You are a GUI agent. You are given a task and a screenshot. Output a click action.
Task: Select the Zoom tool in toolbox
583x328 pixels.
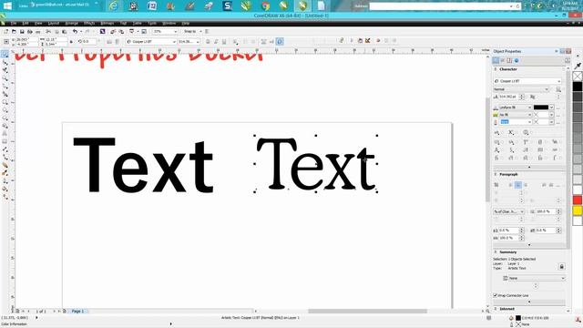pos(5,78)
